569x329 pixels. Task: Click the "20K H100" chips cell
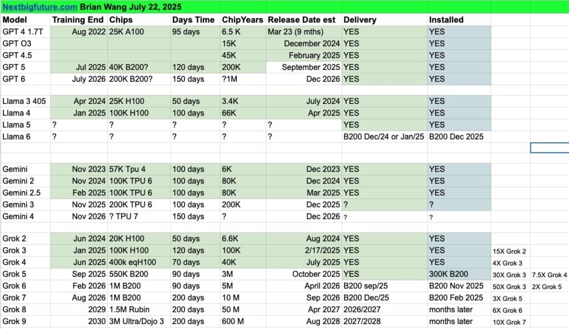[x=139, y=238]
